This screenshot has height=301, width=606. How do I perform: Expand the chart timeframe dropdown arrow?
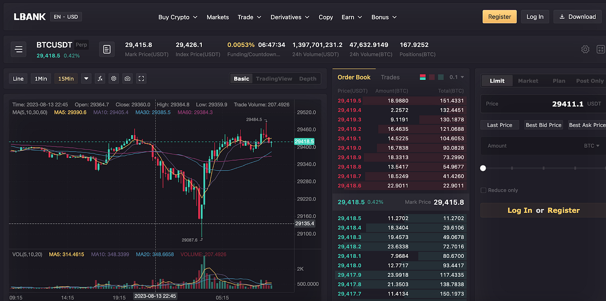(86, 78)
